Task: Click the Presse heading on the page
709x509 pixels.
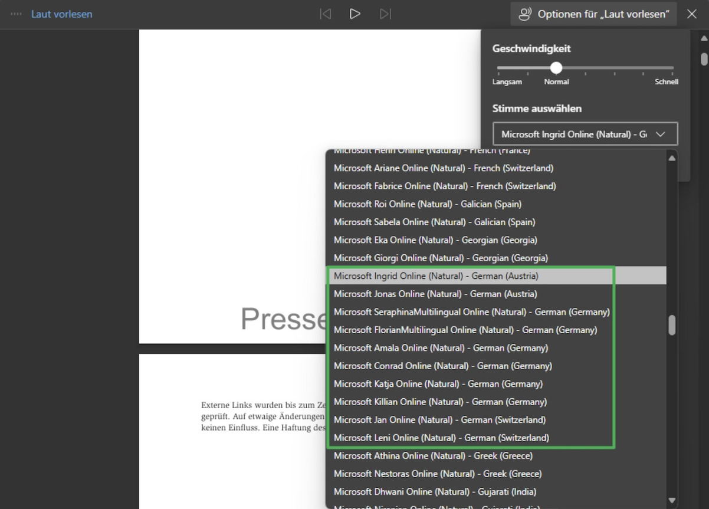Action: tap(283, 318)
